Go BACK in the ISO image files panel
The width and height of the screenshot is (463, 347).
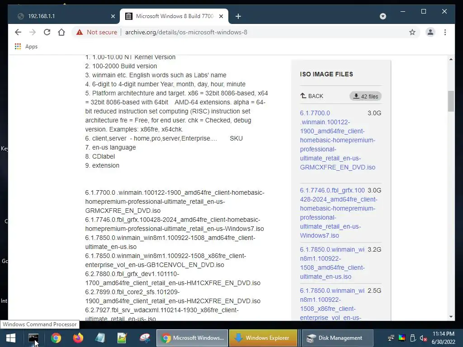pos(312,96)
